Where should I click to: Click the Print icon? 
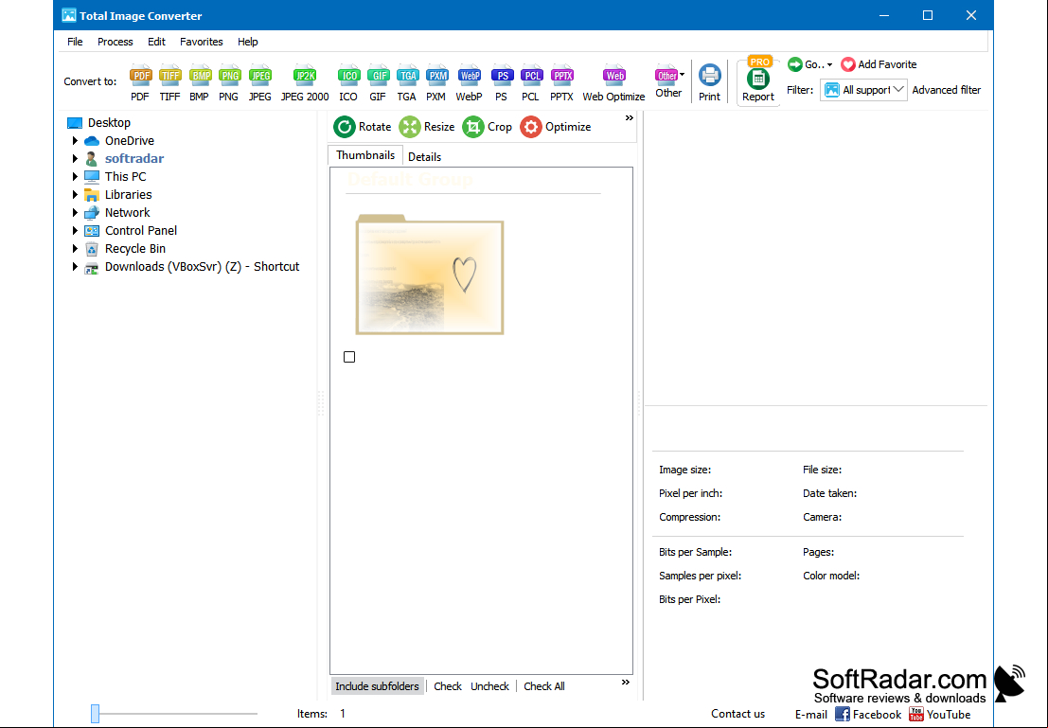(709, 82)
